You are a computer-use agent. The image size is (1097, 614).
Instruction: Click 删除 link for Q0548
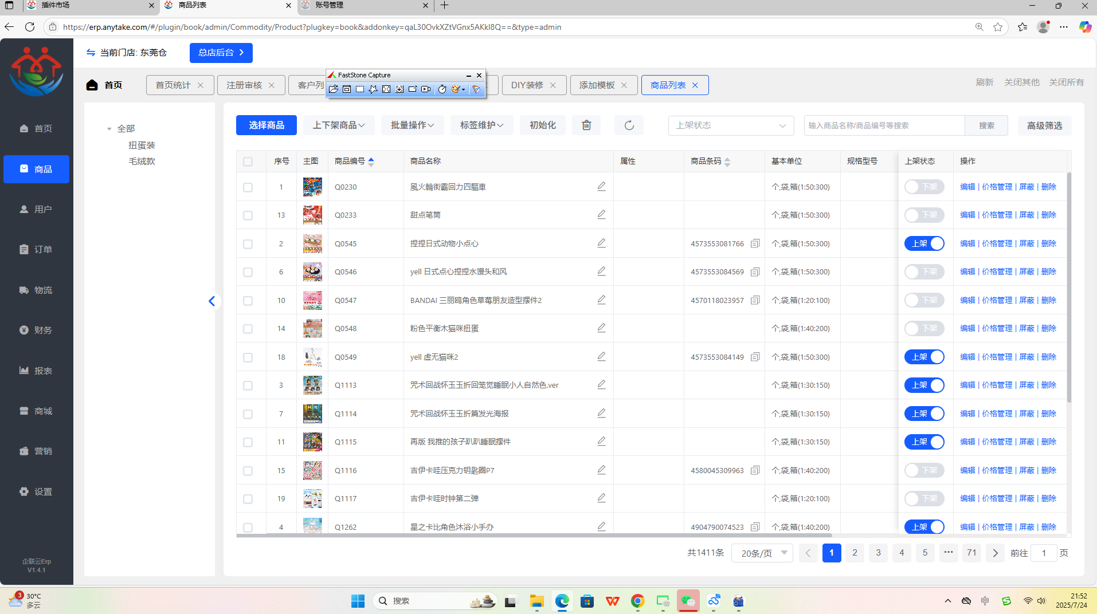coord(1049,328)
